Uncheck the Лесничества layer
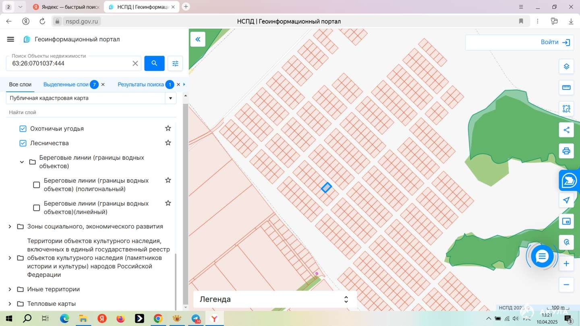580x326 pixels. [23, 143]
